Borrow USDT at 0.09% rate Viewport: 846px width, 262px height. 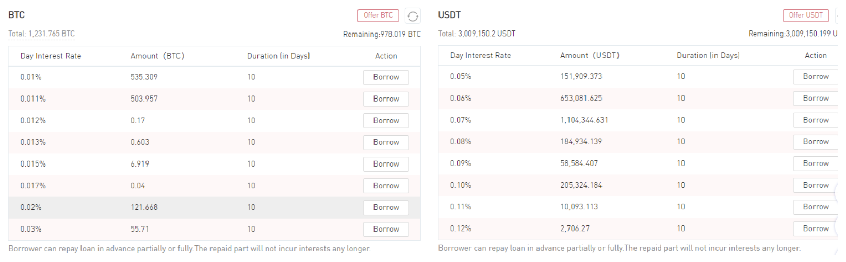pos(816,163)
